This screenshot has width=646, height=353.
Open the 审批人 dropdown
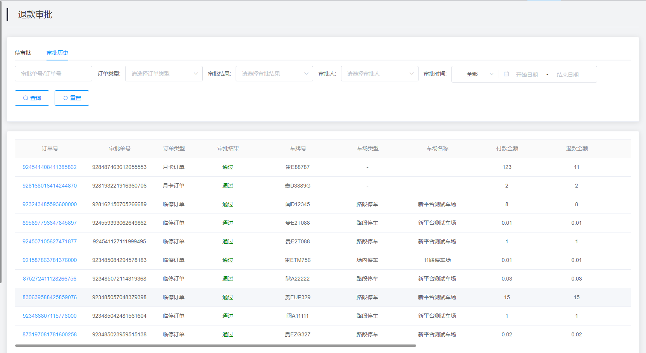tap(379, 74)
